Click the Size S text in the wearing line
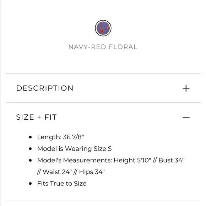Image resolution: width=206 pixels, height=206 pixels. (103, 149)
